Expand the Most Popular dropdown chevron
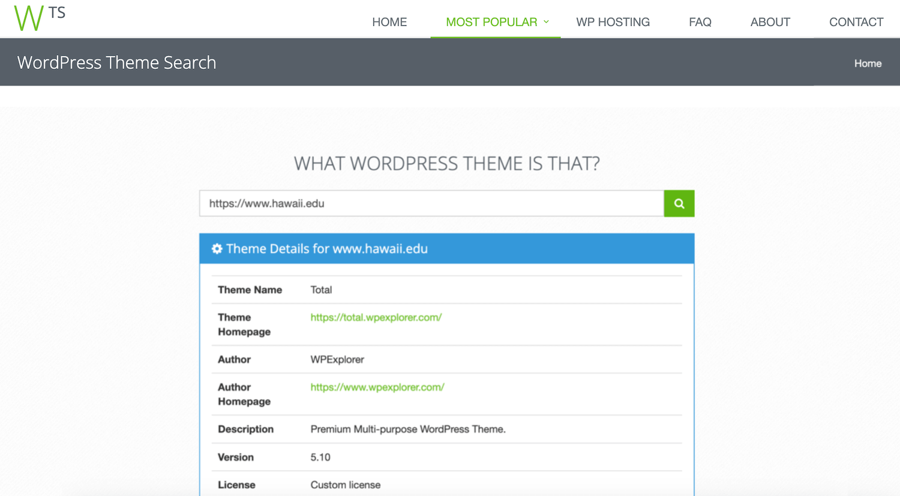900x496 pixels. coord(547,22)
